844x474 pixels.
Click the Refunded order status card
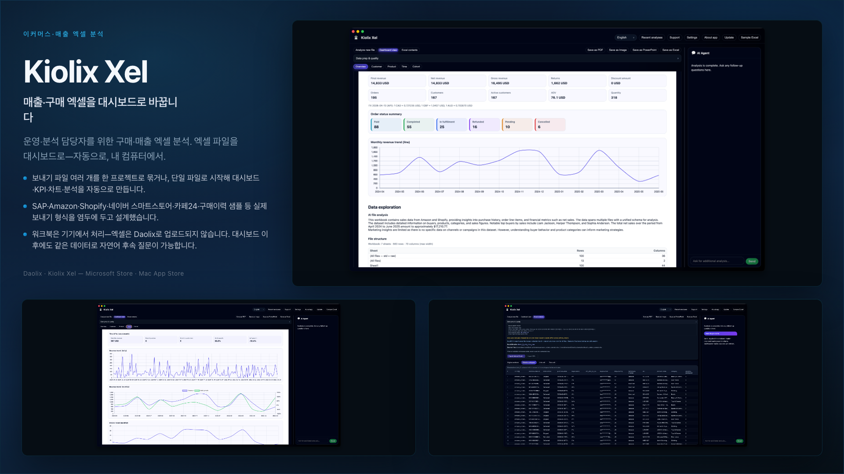484,125
